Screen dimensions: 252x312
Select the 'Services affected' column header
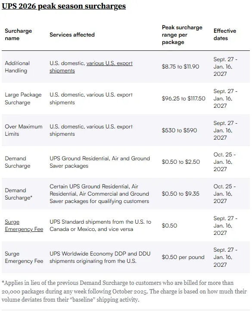click(72, 34)
